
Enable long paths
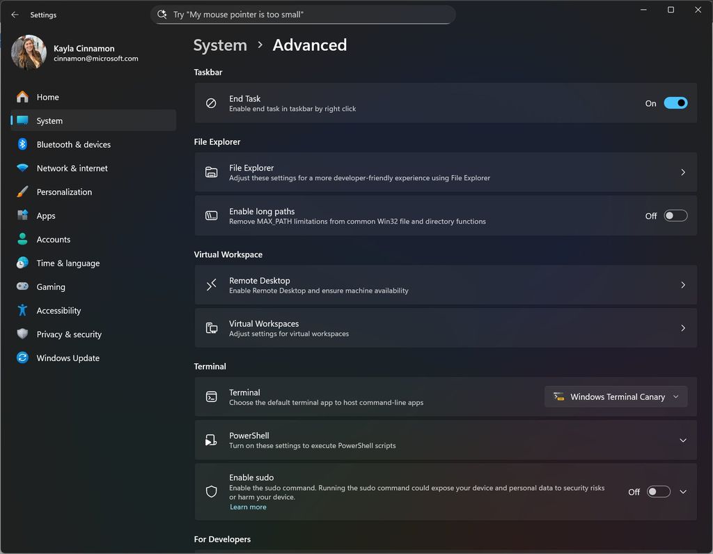(674, 215)
